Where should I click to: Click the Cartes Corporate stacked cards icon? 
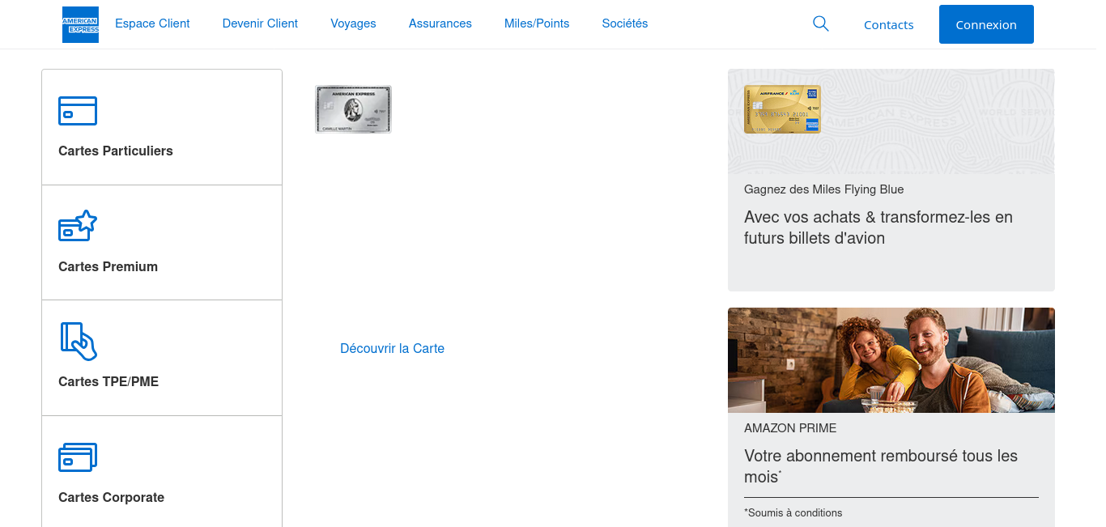(x=78, y=457)
